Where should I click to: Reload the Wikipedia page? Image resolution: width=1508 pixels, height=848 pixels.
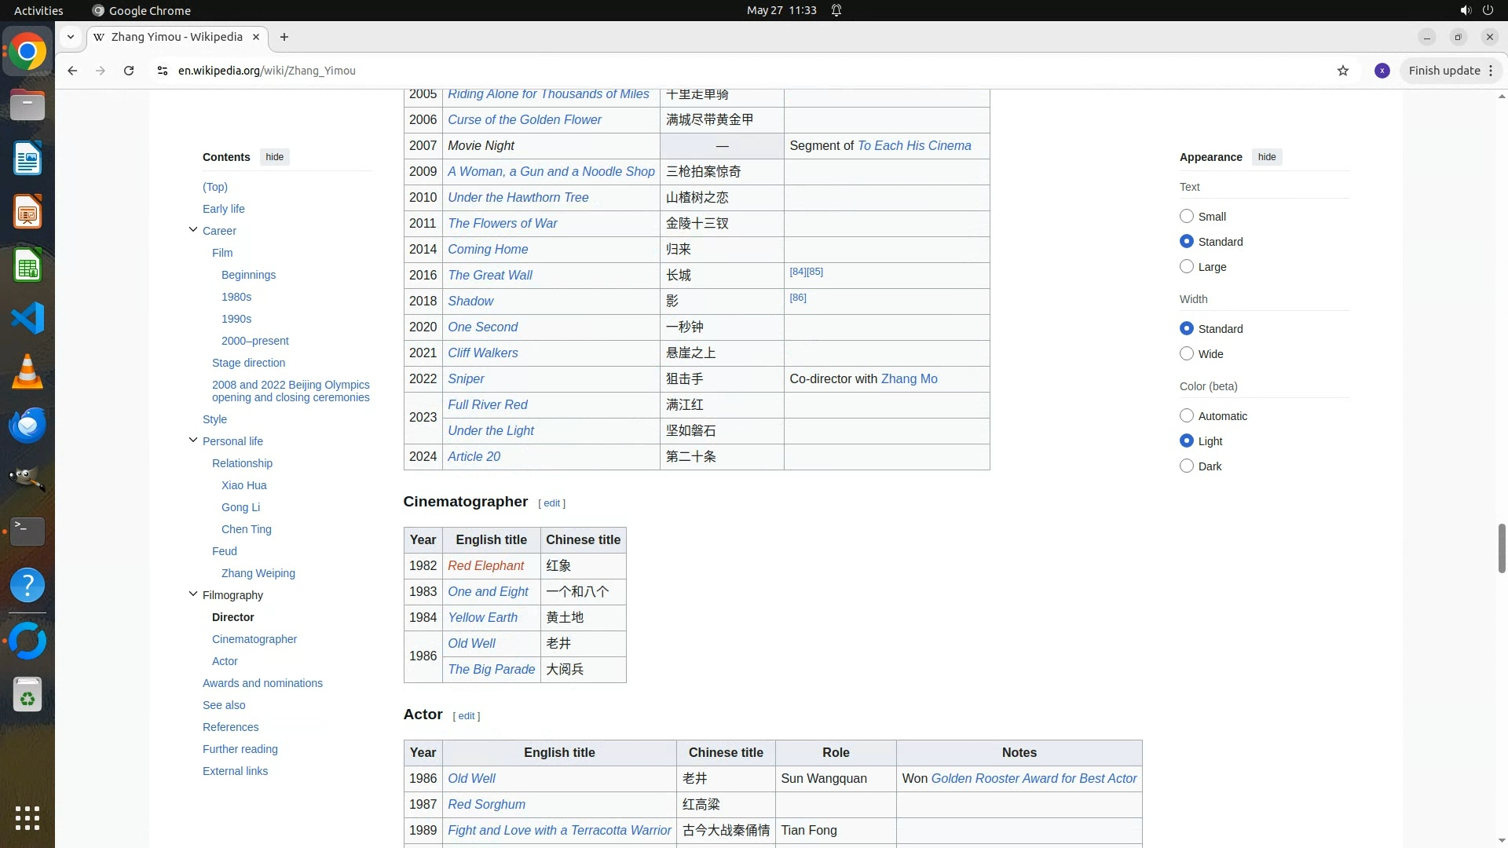click(129, 71)
